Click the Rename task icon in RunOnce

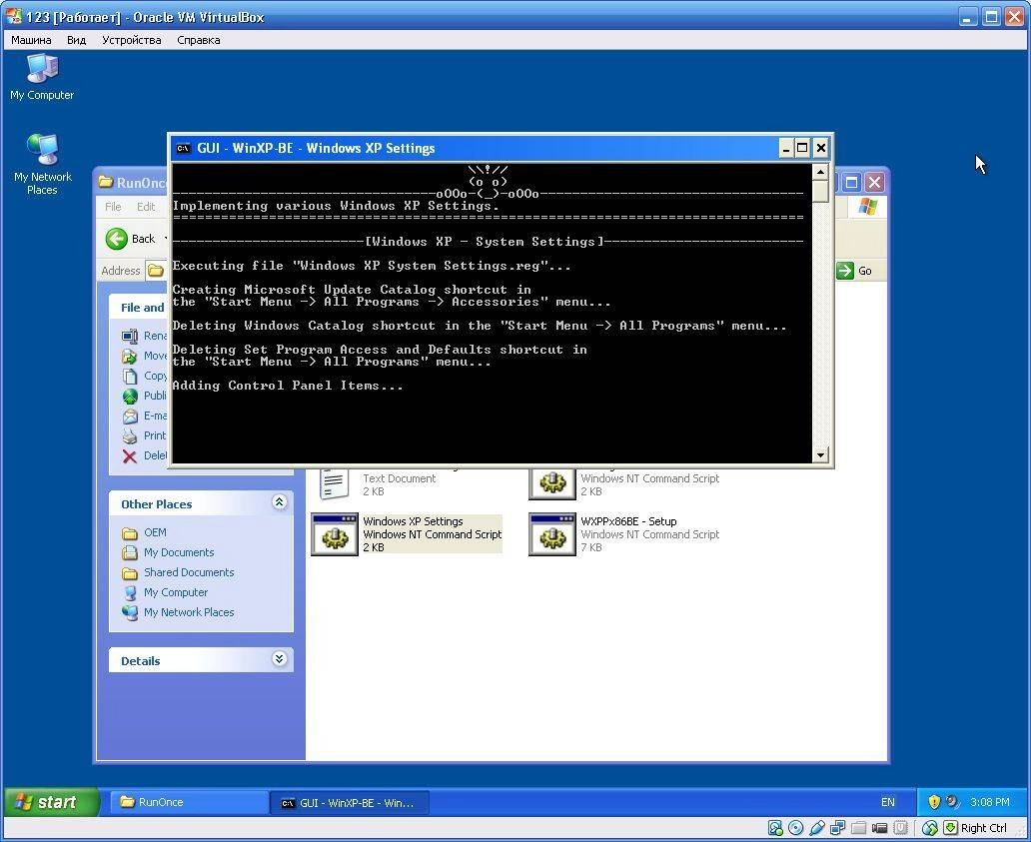click(x=130, y=336)
